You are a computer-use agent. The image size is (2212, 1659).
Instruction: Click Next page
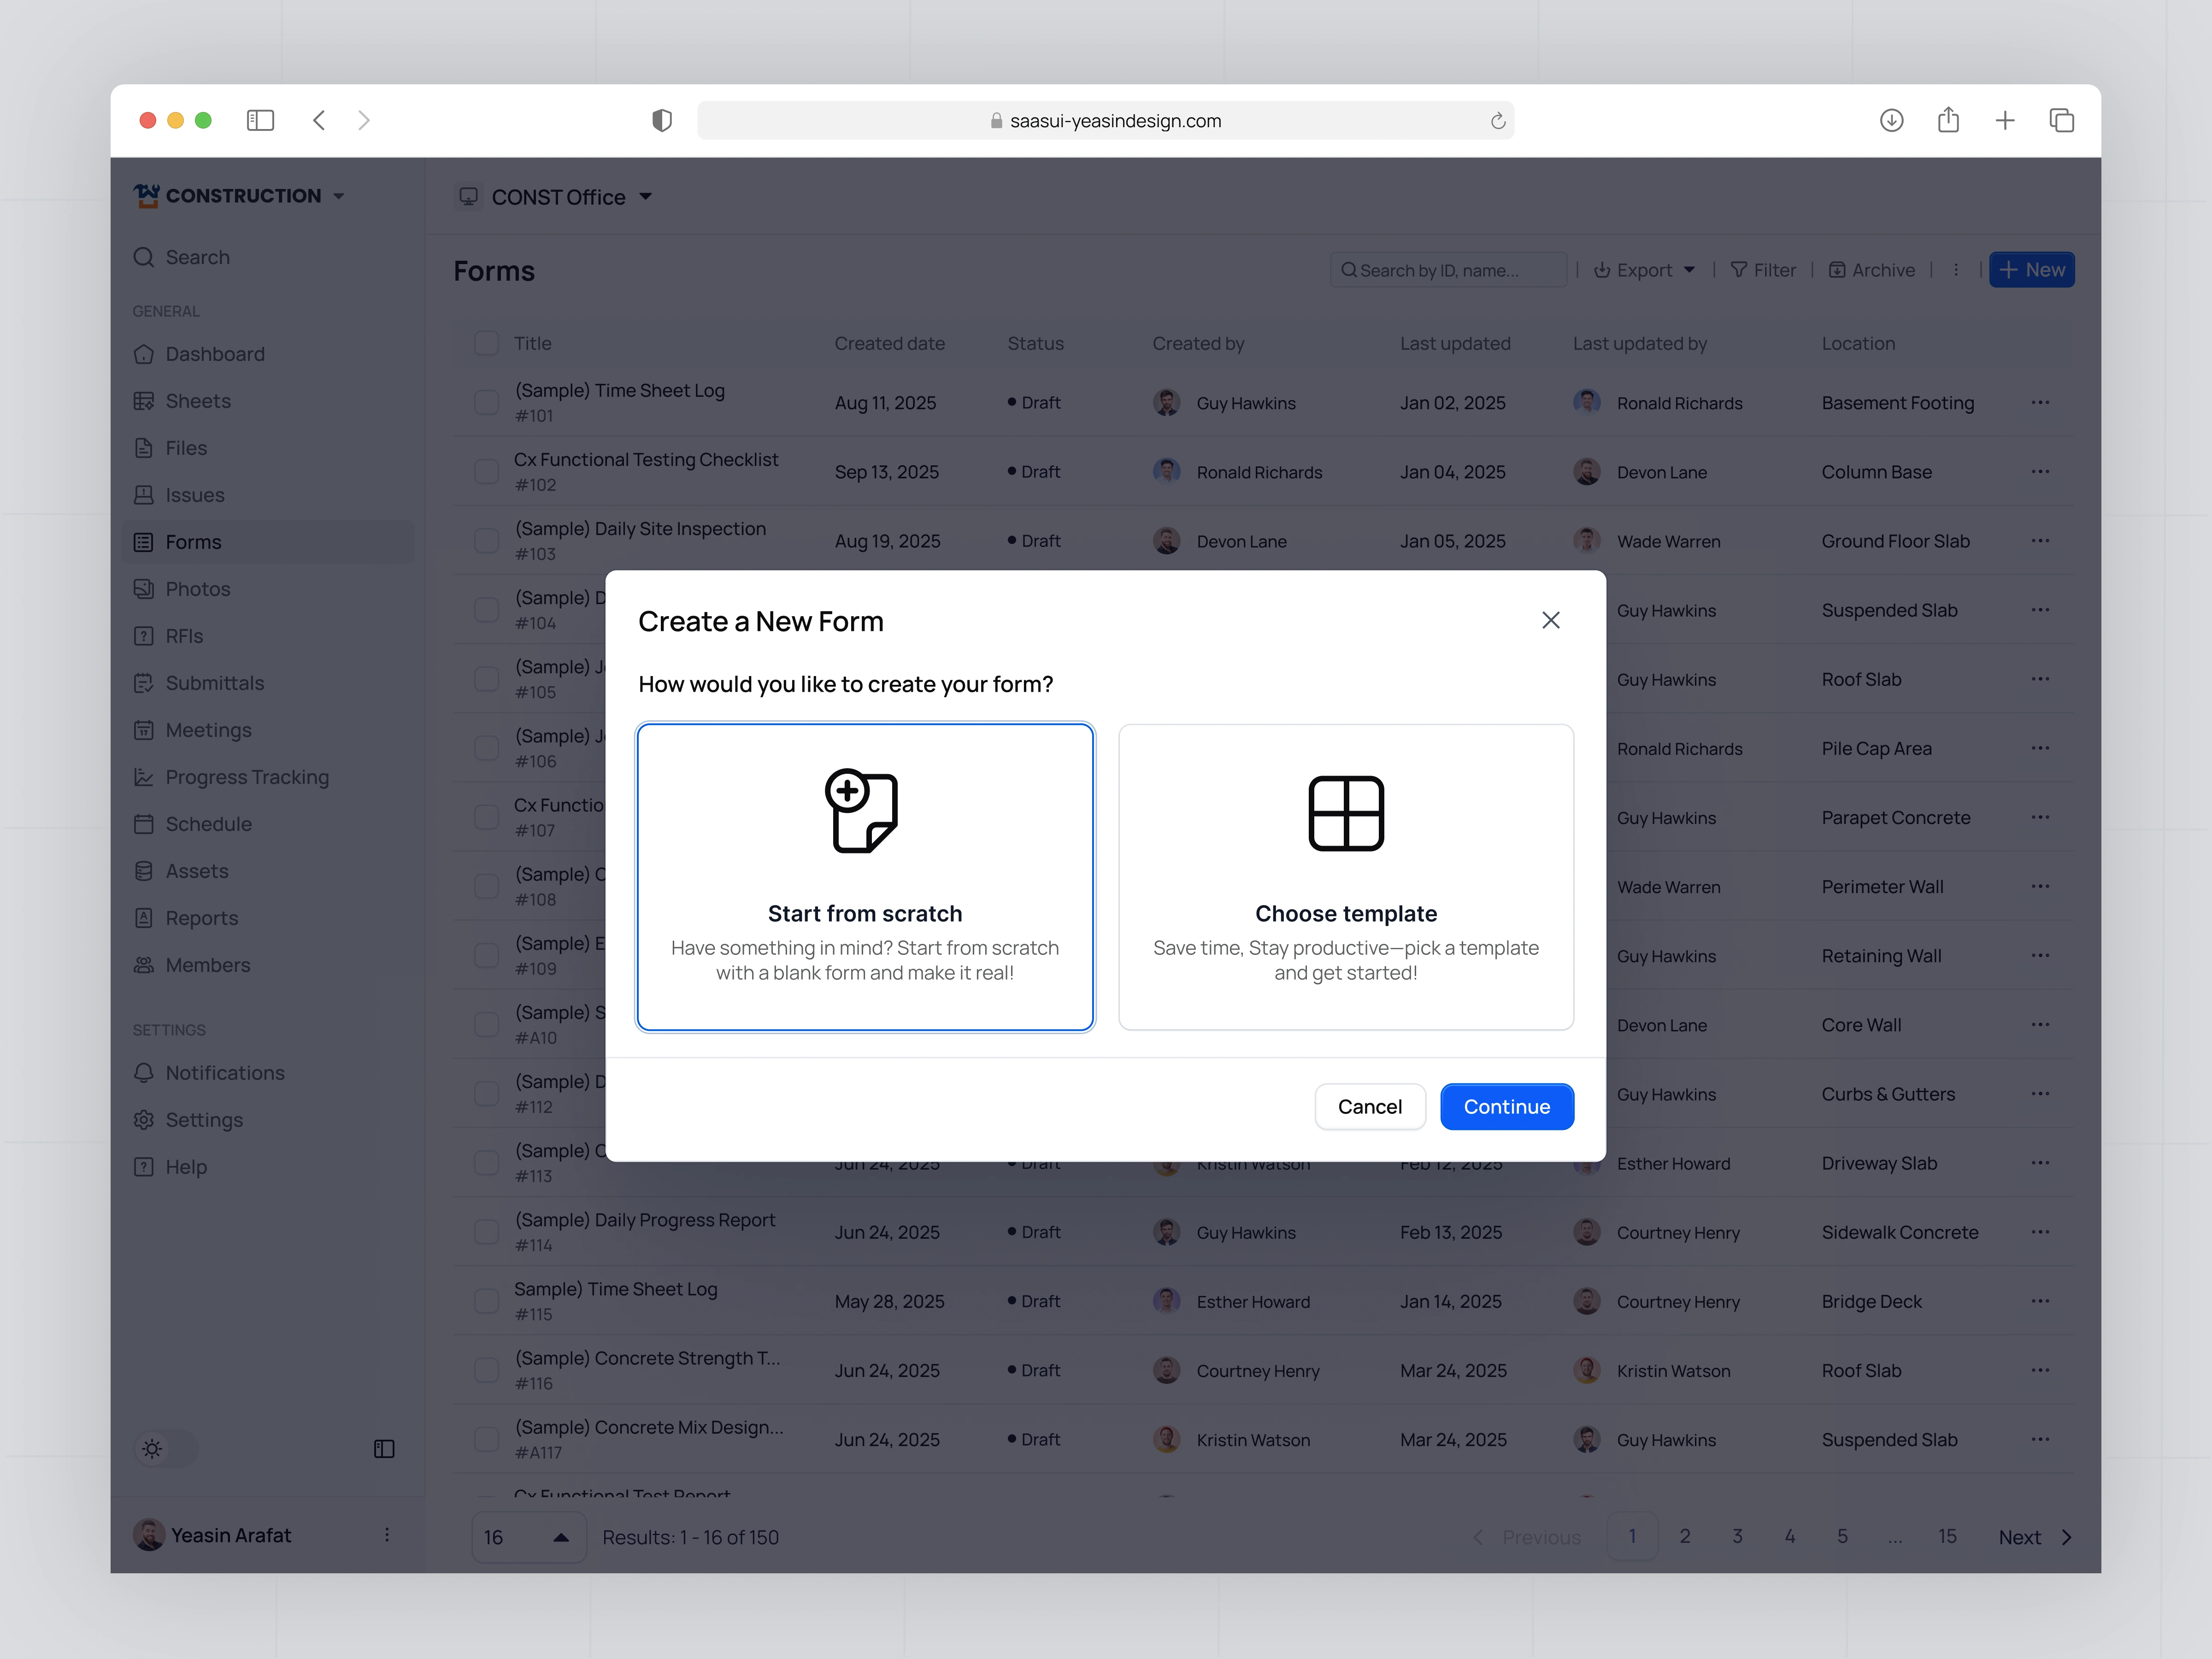pyautogui.click(x=2035, y=1537)
